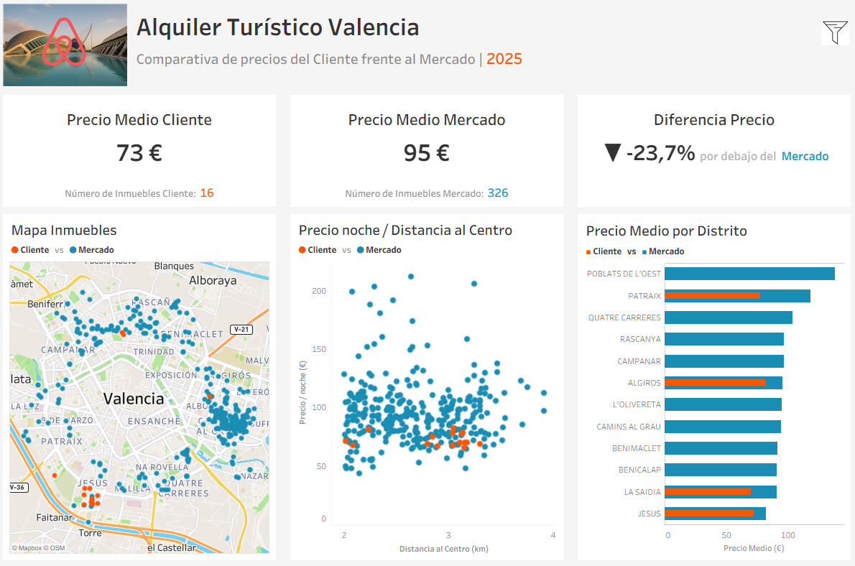Viewport: 855px width, 566px height.
Task: Toggle Mercado legend in Precio Medio por Distrito
Action: 662,251
